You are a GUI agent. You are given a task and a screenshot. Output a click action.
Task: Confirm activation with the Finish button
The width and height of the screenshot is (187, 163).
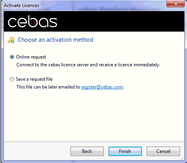(x=125, y=151)
